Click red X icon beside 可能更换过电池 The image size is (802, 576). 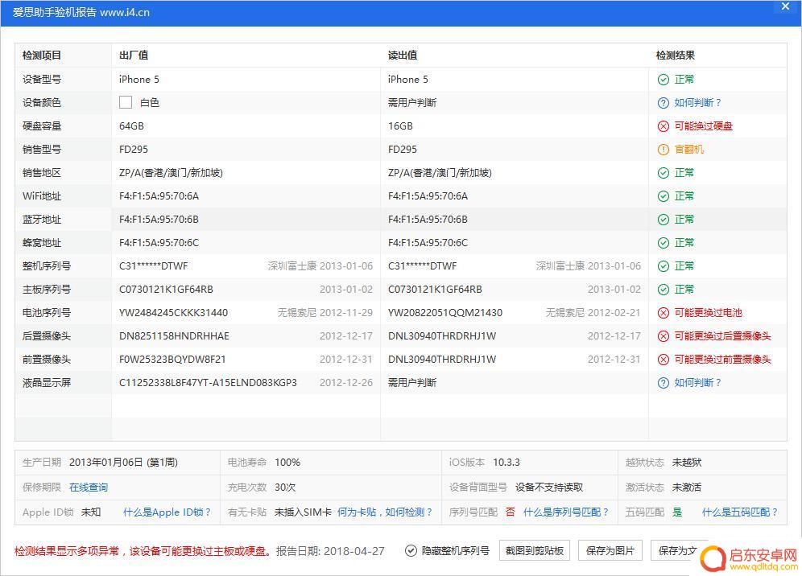pos(663,313)
